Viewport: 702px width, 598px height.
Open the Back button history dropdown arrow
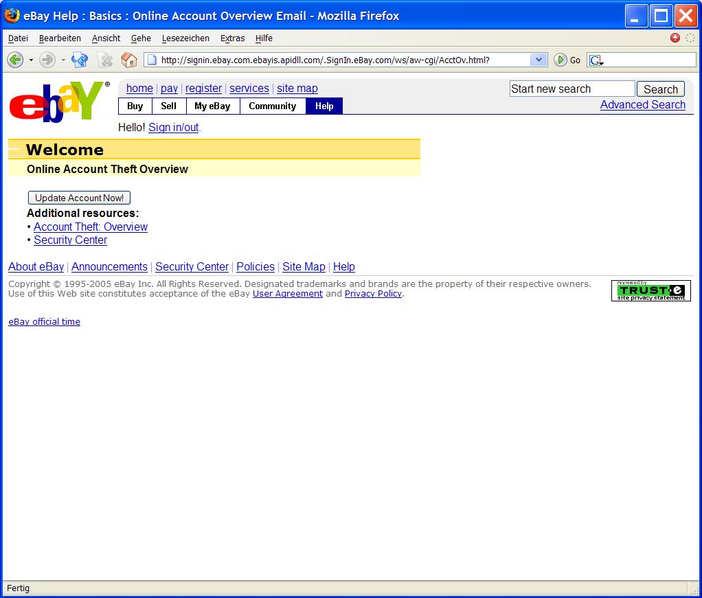[31, 60]
